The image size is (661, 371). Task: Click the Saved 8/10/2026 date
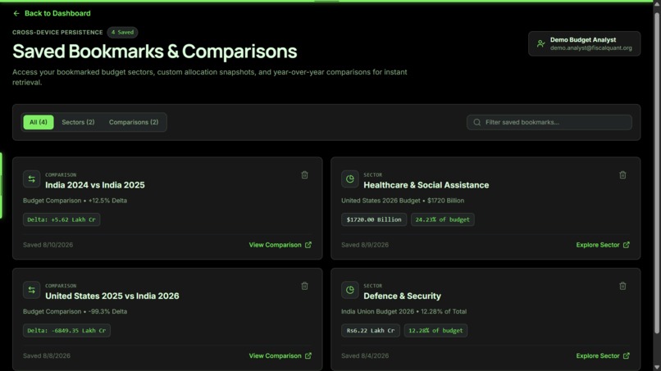point(48,245)
